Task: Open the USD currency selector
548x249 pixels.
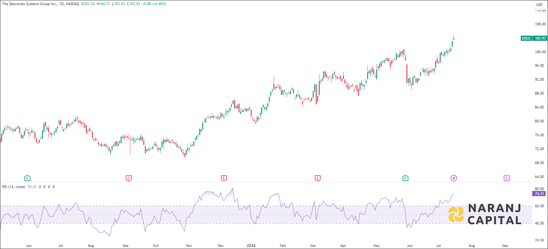Action: 540,5
